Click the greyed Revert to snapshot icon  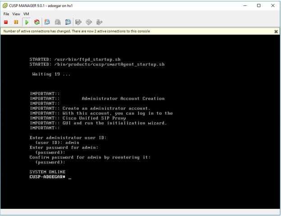point(58,22)
